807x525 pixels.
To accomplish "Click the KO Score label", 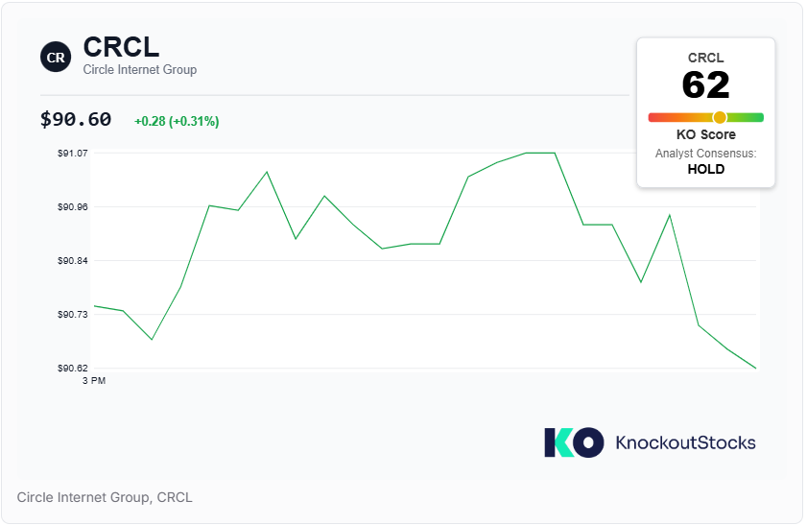I will coord(705,134).
